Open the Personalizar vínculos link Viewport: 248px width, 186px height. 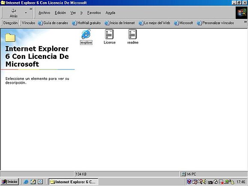coord(216,23)
